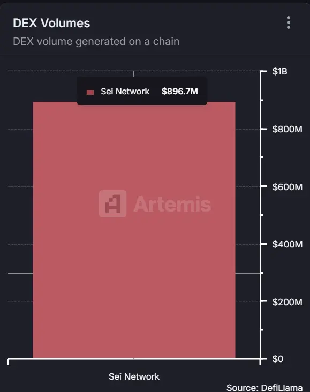Click the tooltip box background

(x=142, y=91)
